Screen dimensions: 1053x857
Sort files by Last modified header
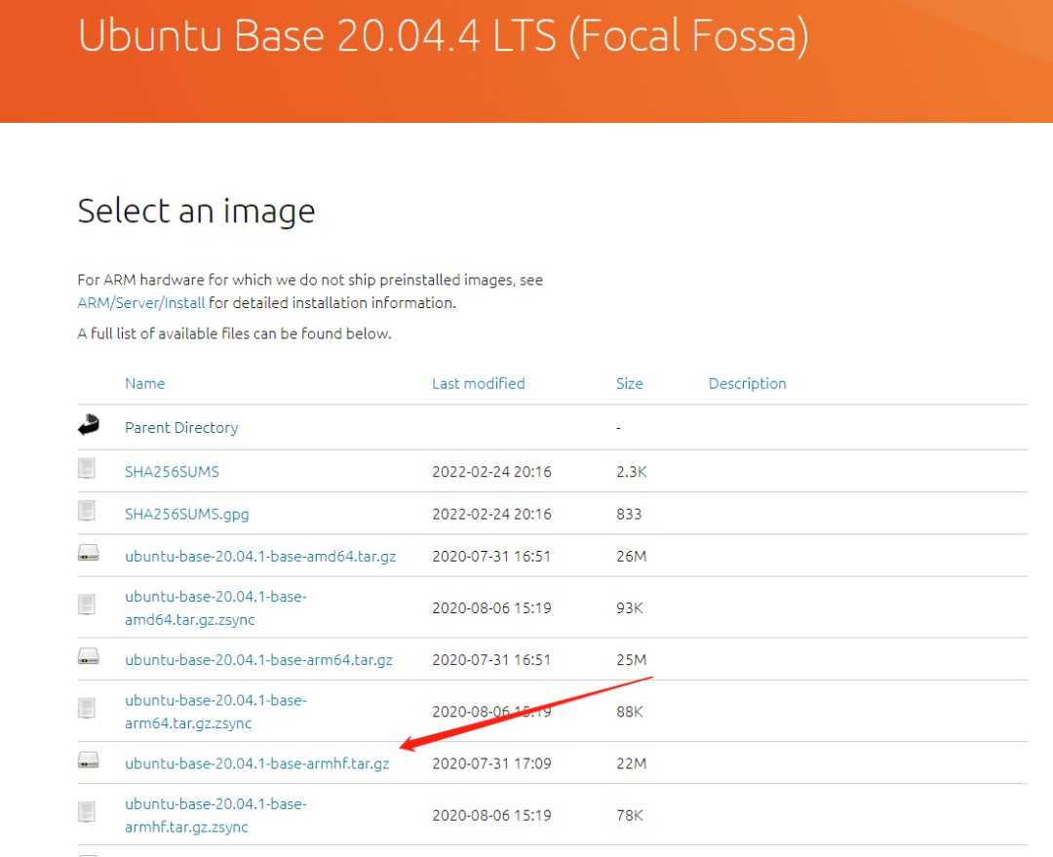pyautogui.click(x=478, y=383)
